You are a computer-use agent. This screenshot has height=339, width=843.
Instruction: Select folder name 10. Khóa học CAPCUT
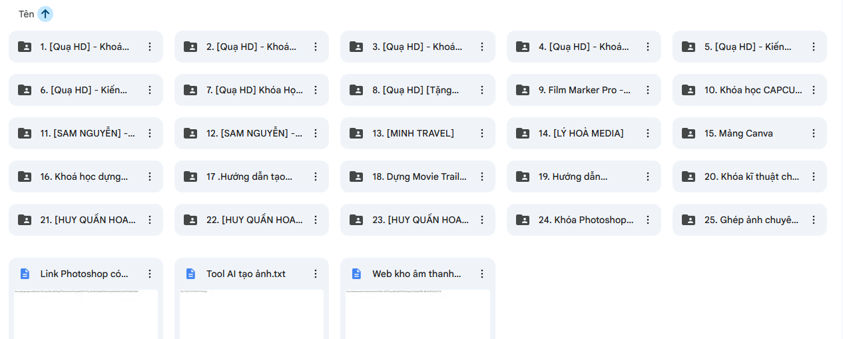[x=754, y=90]
